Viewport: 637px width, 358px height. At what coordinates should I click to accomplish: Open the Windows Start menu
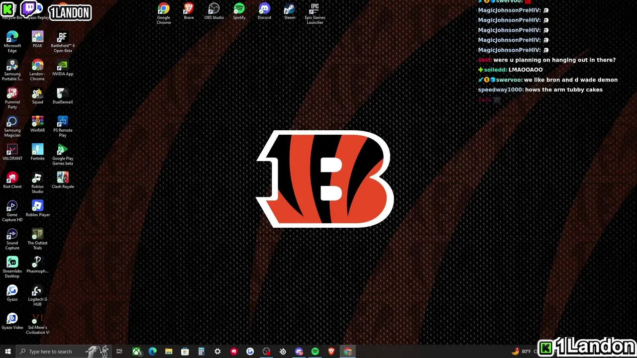coord(7,352)
